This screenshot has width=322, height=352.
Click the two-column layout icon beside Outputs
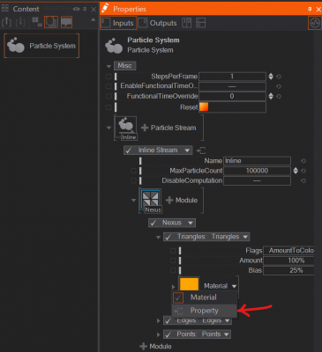[x=186, y=23]
